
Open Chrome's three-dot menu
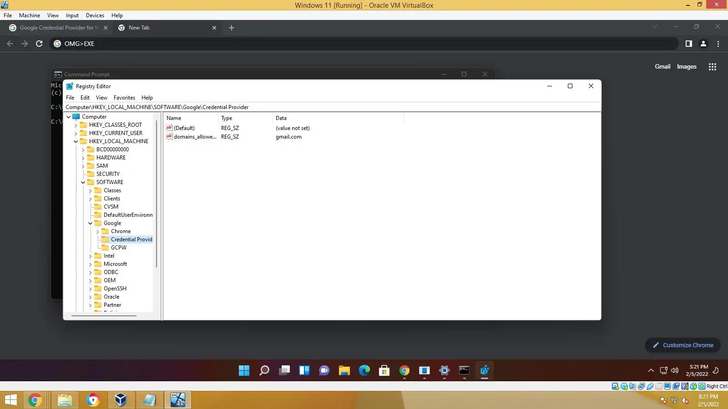[718, 44]
